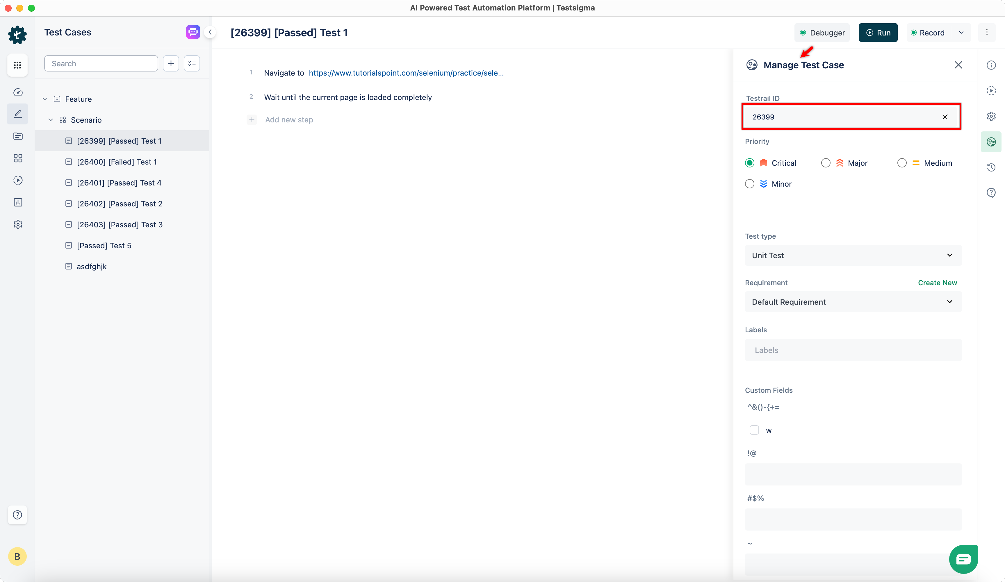Image resolution: width=1005 pixels, height=582 pixels.
Task: Select test case [26400] [Failed] Test 1
Action: tap(117, 162)
